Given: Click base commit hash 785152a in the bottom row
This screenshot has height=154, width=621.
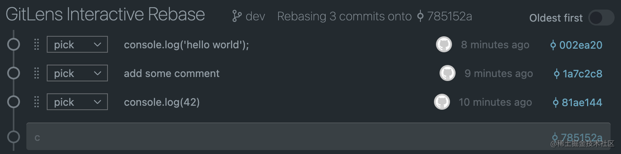Looking at the screenshot, I should (x=577, y=137).
